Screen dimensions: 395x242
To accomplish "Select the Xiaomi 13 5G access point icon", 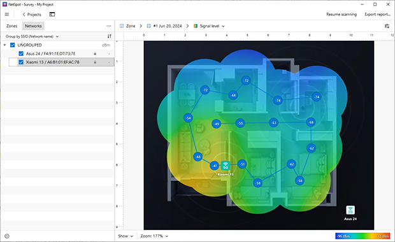I will [226, 166].
